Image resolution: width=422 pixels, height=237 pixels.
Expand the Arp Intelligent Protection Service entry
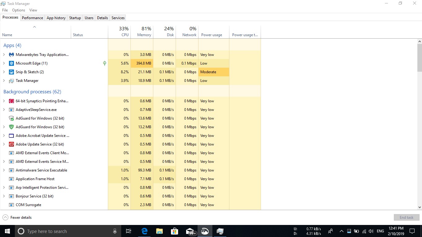pos(4,188)
